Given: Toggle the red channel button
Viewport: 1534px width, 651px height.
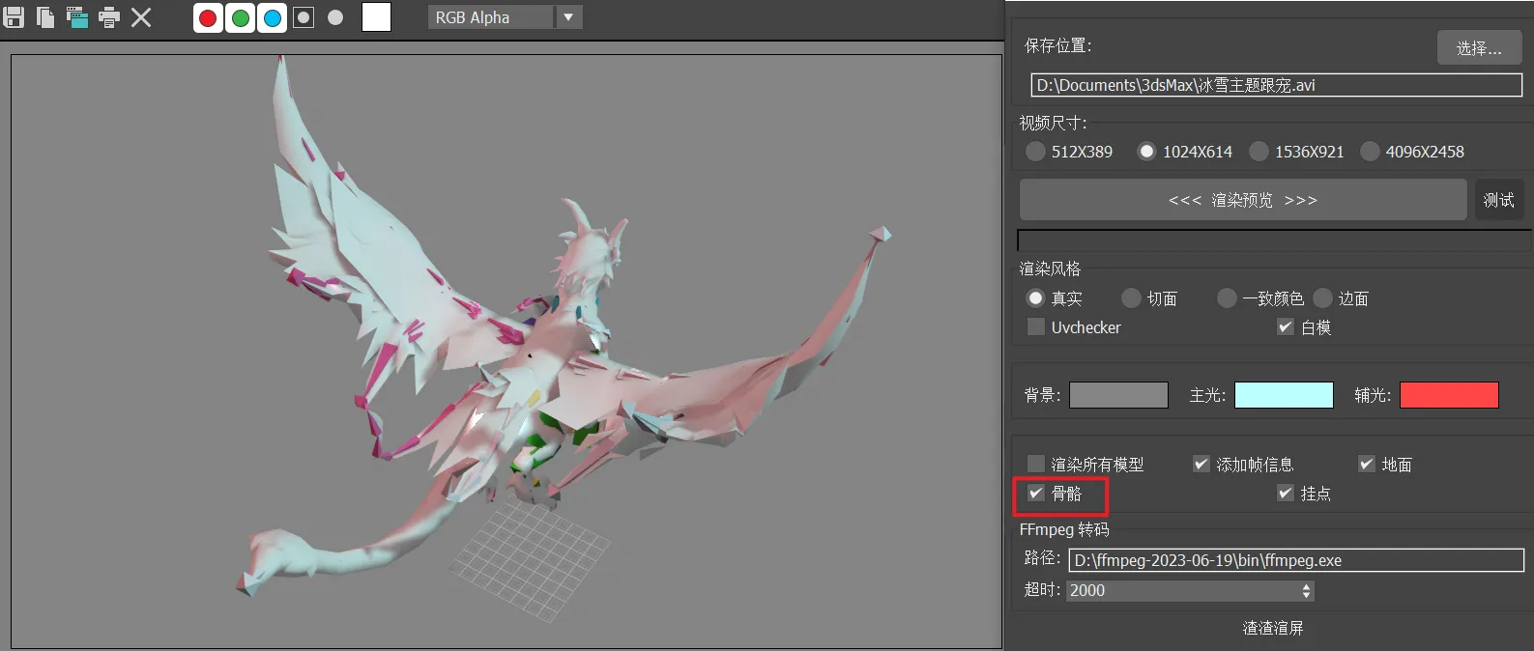Looking at the screenshot, I should click(208, 17).
